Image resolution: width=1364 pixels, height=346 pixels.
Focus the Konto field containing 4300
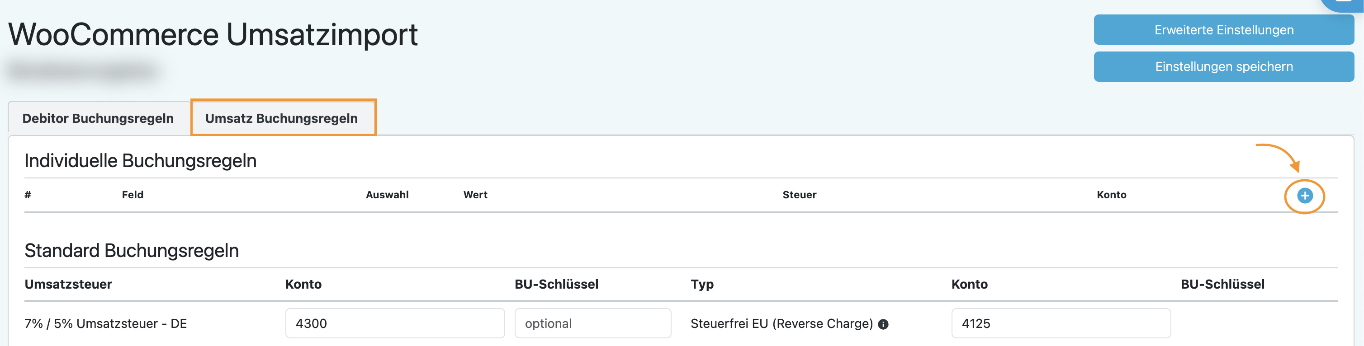click(x=394, y=323)
